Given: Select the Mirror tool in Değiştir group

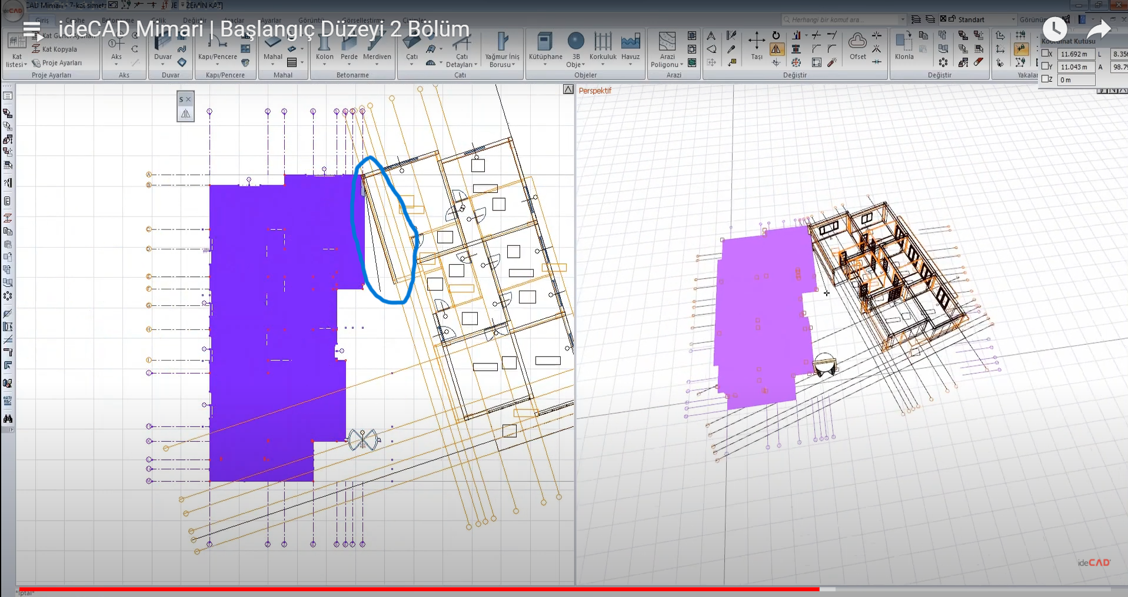Looking at the screenshot, I should pos(776,49).
